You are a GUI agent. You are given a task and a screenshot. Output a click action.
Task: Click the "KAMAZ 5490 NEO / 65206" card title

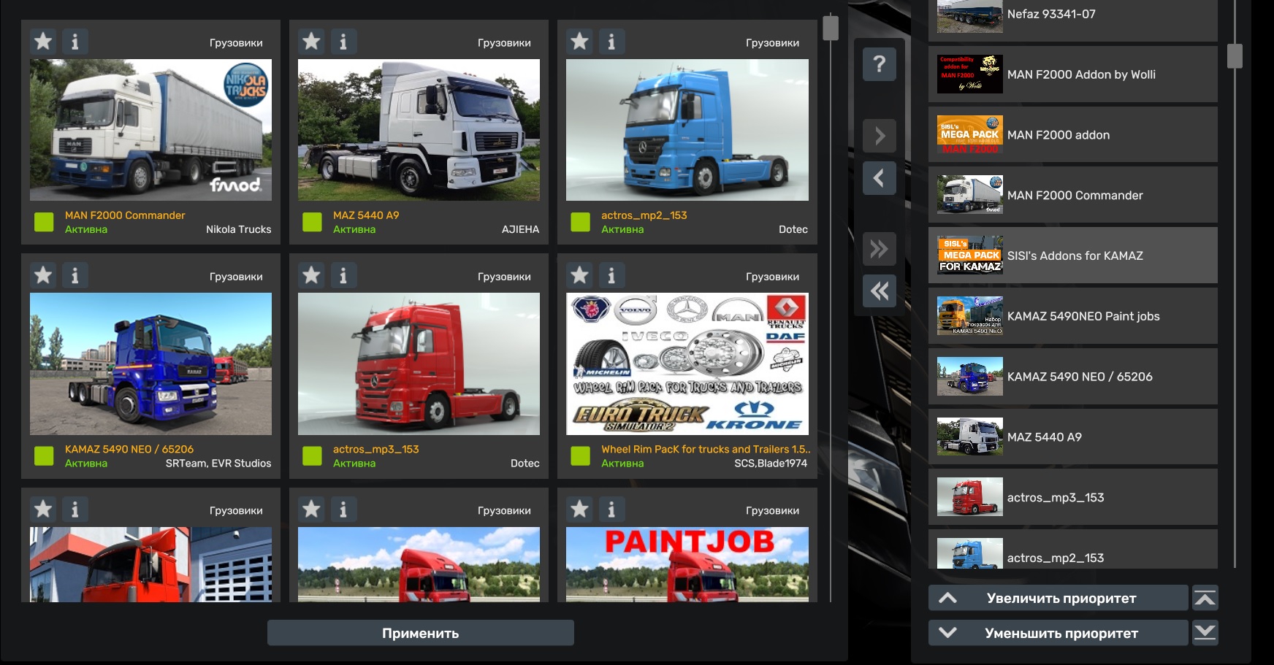point(129,449)
